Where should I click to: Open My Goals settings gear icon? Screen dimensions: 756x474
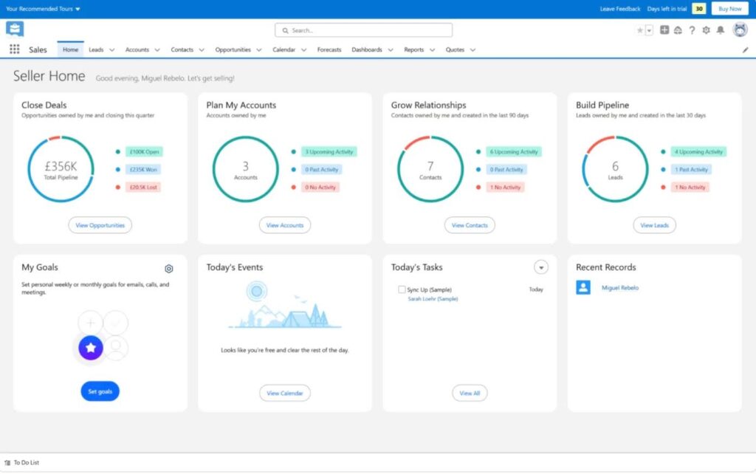tap(169, 269)
